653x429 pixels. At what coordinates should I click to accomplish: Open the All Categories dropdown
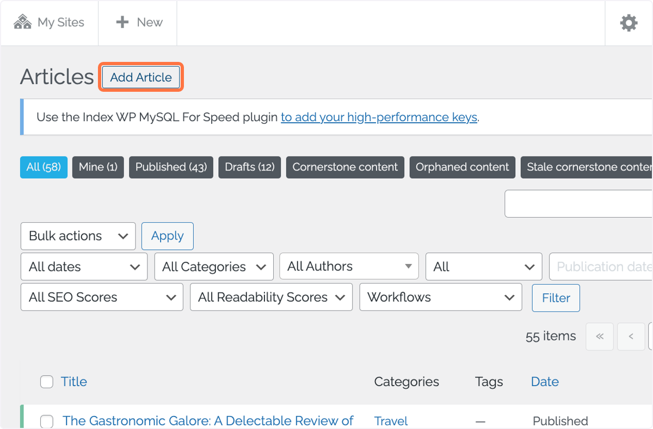tap(214, 267)
